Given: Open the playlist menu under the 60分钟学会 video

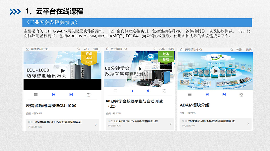Looking at the screenshot, I should [115, 91].
